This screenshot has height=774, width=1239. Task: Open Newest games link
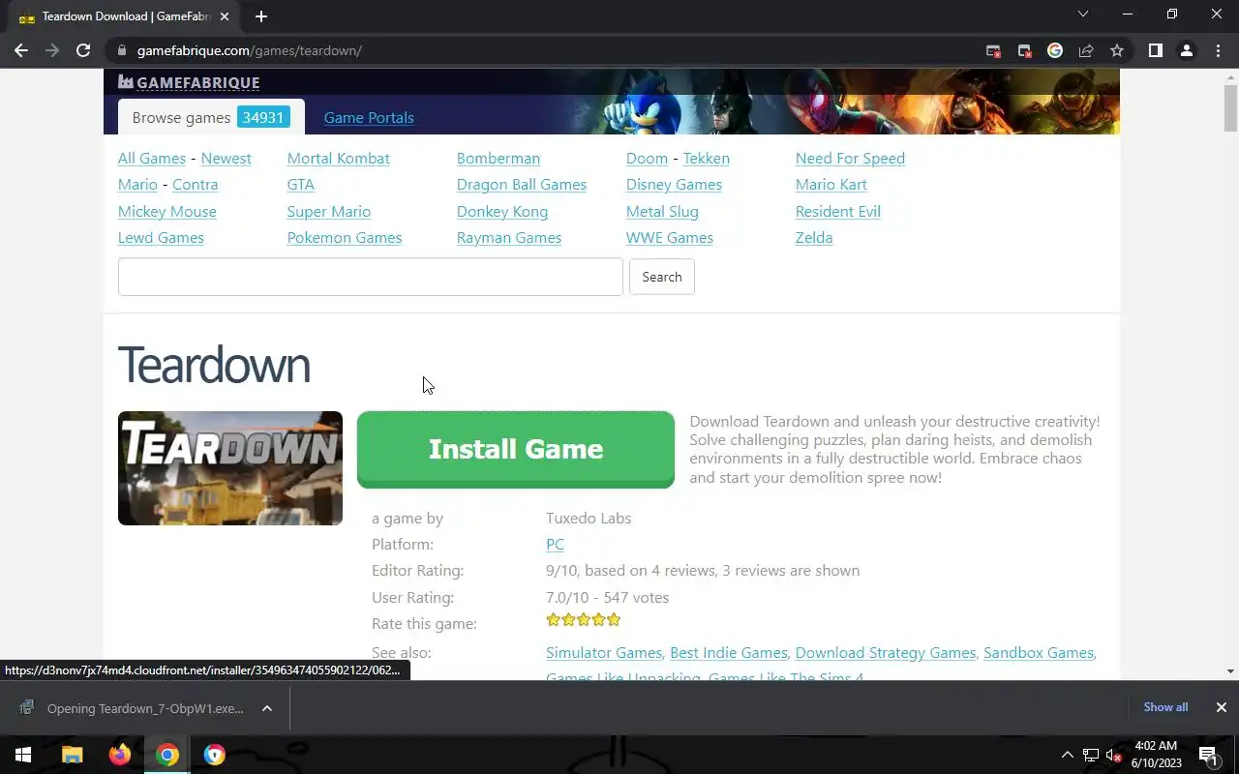(226, 159)
